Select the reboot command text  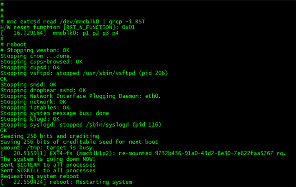(x=17, y=45)
